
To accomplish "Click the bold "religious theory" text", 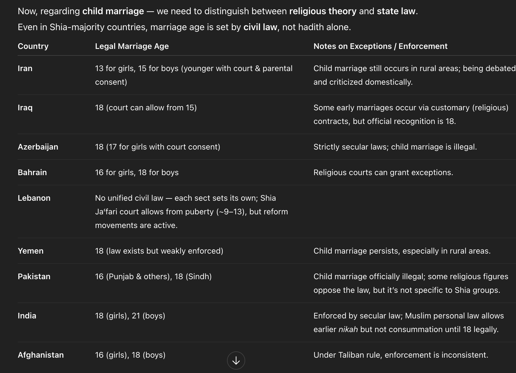I will pyautogui.click(x=323, y=11).
